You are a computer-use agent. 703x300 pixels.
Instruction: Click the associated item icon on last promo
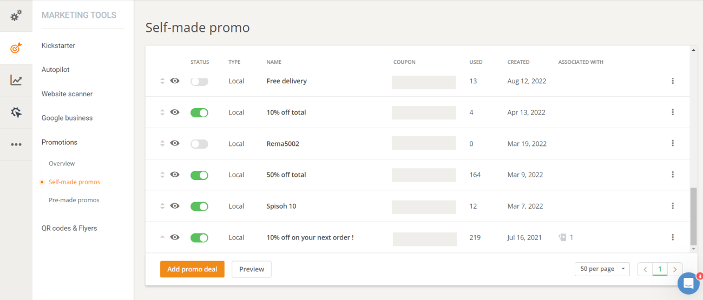[562, 237]
